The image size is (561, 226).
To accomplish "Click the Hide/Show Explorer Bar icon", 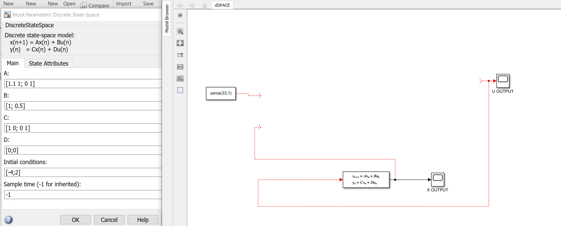I will coord(180,15).
